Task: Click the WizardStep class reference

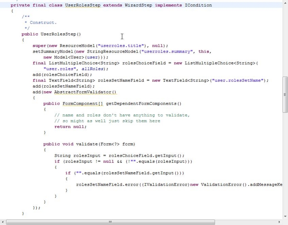Action: [138, 5]
